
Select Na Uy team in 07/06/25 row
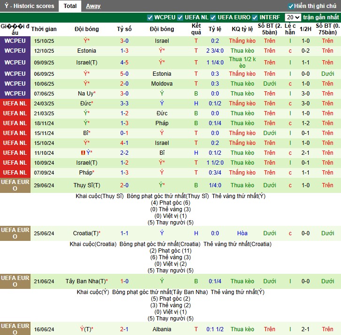[x=85, y=94]
